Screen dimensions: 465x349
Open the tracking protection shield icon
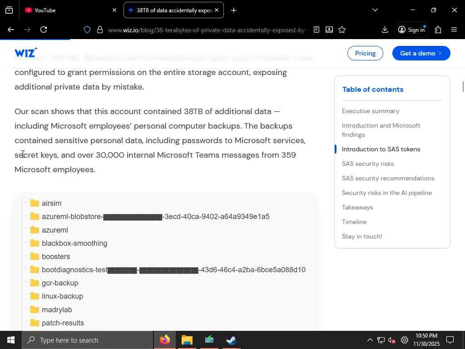click(x=87, y=30)
